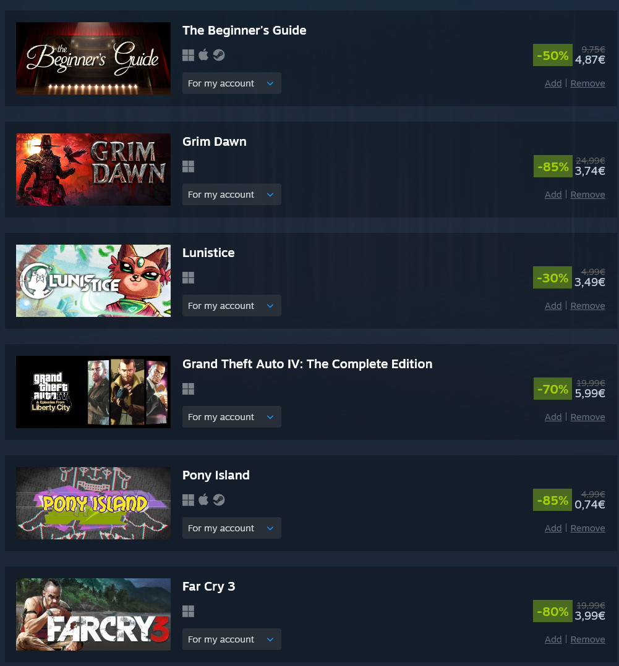Open the Lunistice game thumbnail
This screenshot has height=666, width=619.
click(x=93, y=280)
